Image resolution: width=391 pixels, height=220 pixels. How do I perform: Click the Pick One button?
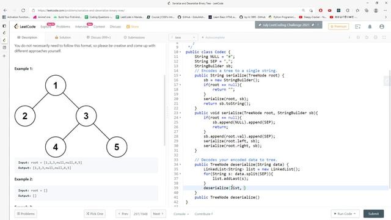(95, 214)
